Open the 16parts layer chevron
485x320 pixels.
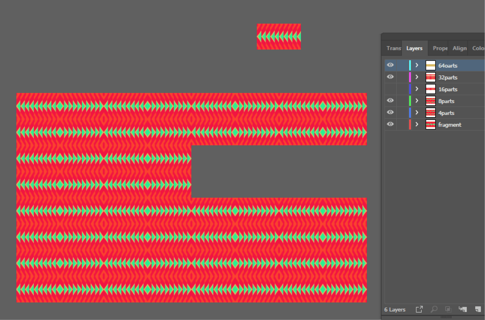pos(417,89)
